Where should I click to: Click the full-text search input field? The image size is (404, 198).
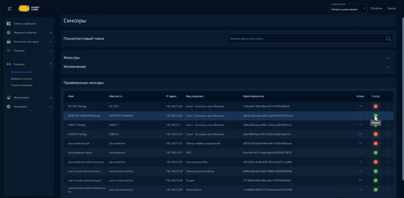[311, 38]
